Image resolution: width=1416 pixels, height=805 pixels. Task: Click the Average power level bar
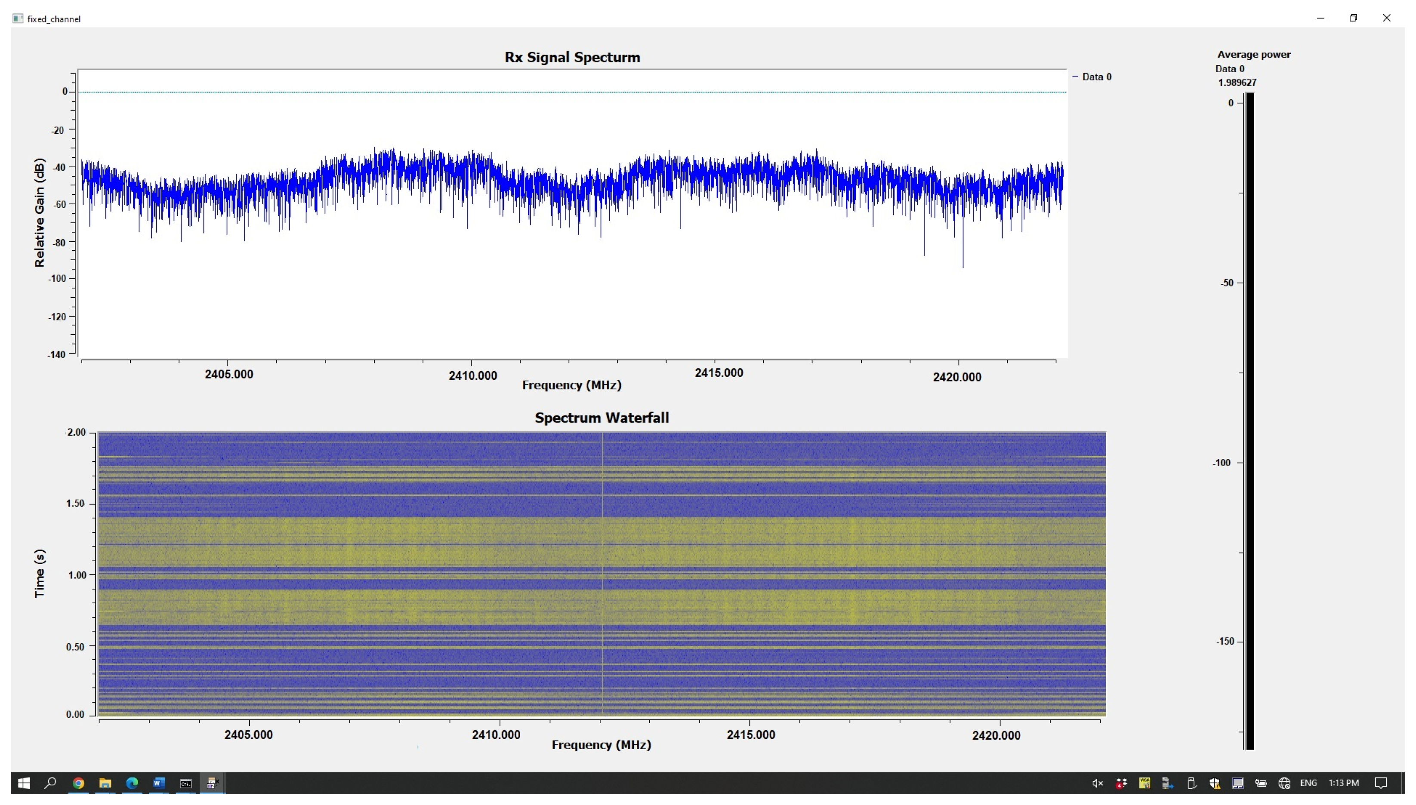pyautogui.click(x=1249, y=420)
